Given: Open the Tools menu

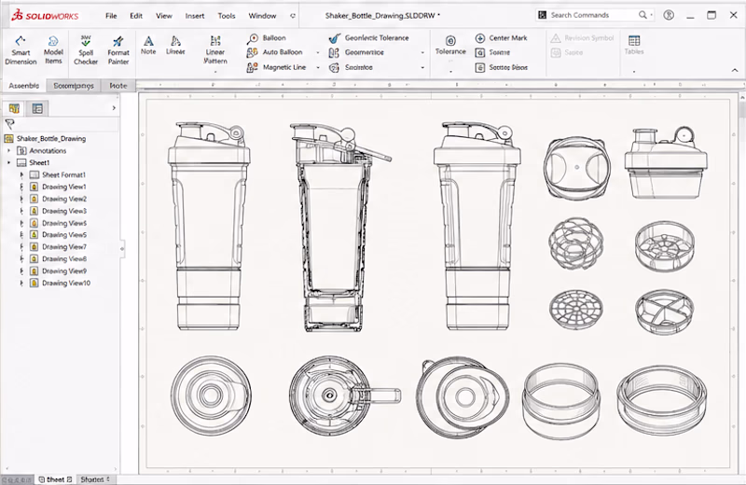Looking at the screenshot, I should tap(227, 16).
